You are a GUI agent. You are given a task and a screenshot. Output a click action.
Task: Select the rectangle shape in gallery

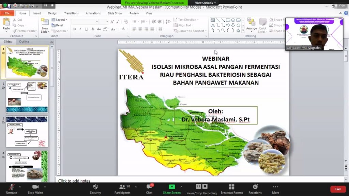[228, 20]
